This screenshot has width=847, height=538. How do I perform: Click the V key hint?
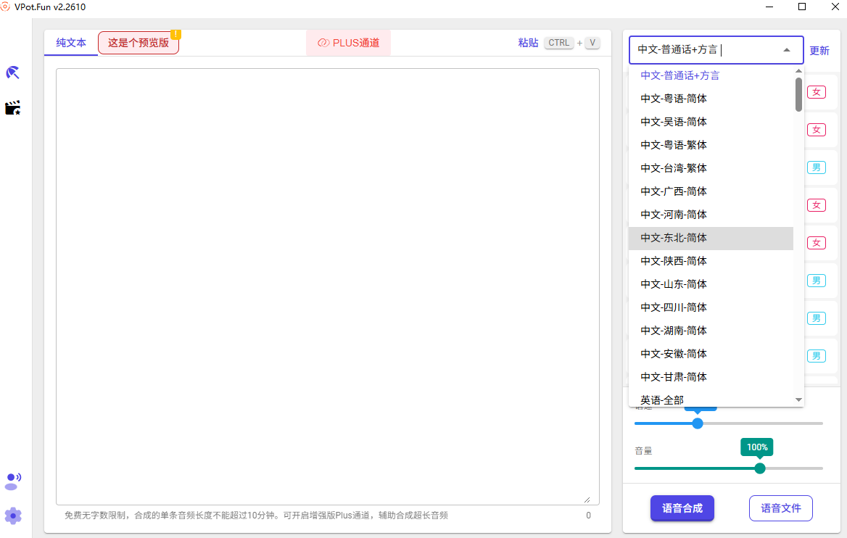[x=592, y=43]
